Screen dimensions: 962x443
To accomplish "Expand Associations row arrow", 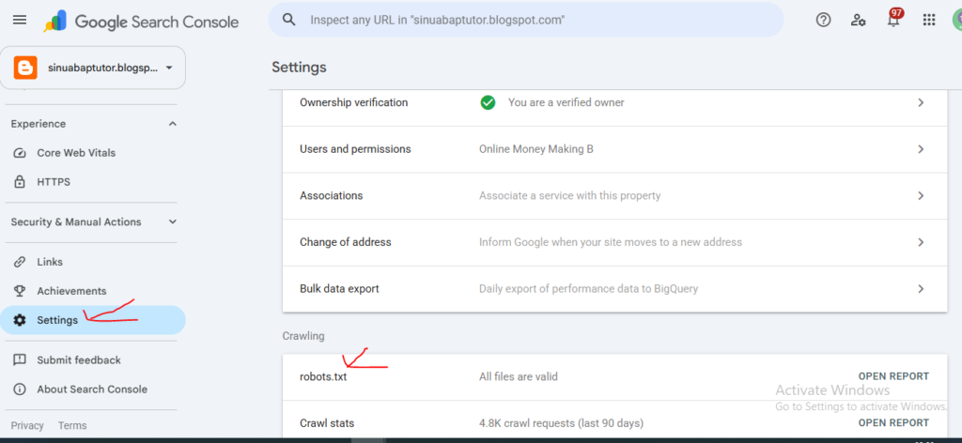I will pos(921,196).
